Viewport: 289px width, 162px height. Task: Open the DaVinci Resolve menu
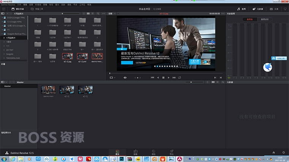pyautogui.click(x=8, y=5)
